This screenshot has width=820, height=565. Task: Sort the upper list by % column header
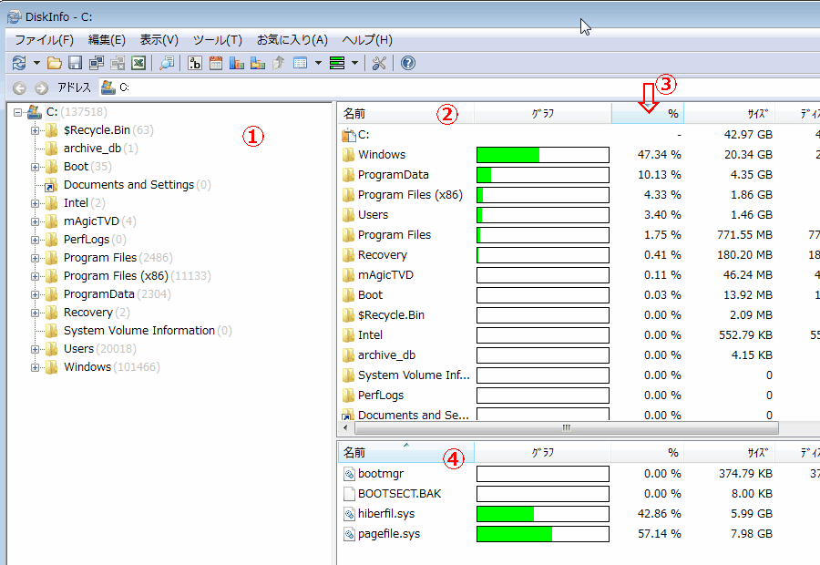[647, 114]
